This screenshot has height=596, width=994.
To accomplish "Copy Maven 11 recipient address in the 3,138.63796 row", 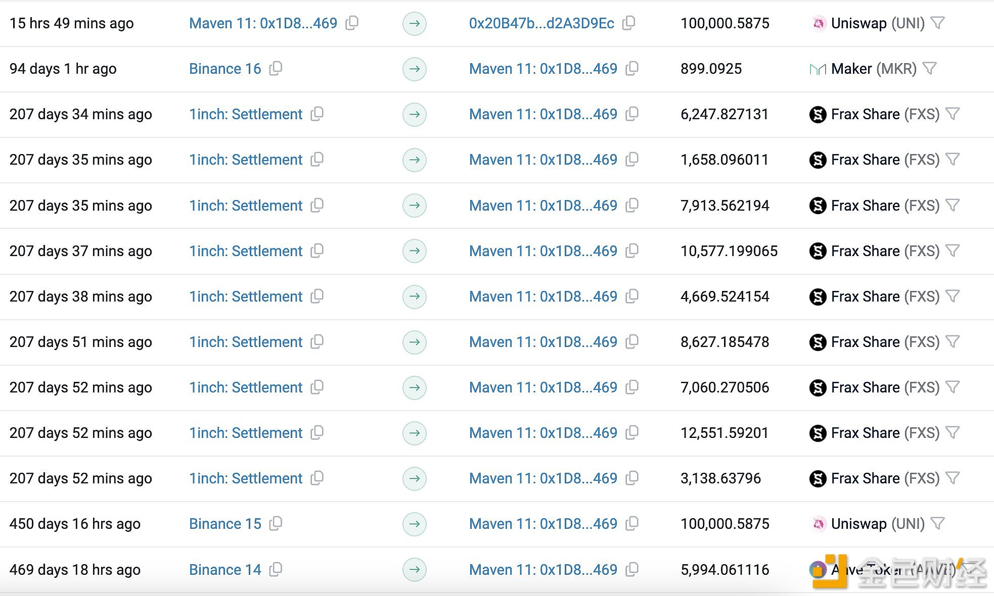I will [632, 478].
